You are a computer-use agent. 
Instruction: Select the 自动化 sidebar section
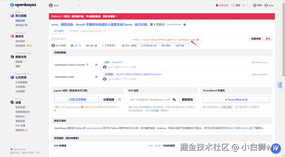pyautogui.click(x=17, y=36)
